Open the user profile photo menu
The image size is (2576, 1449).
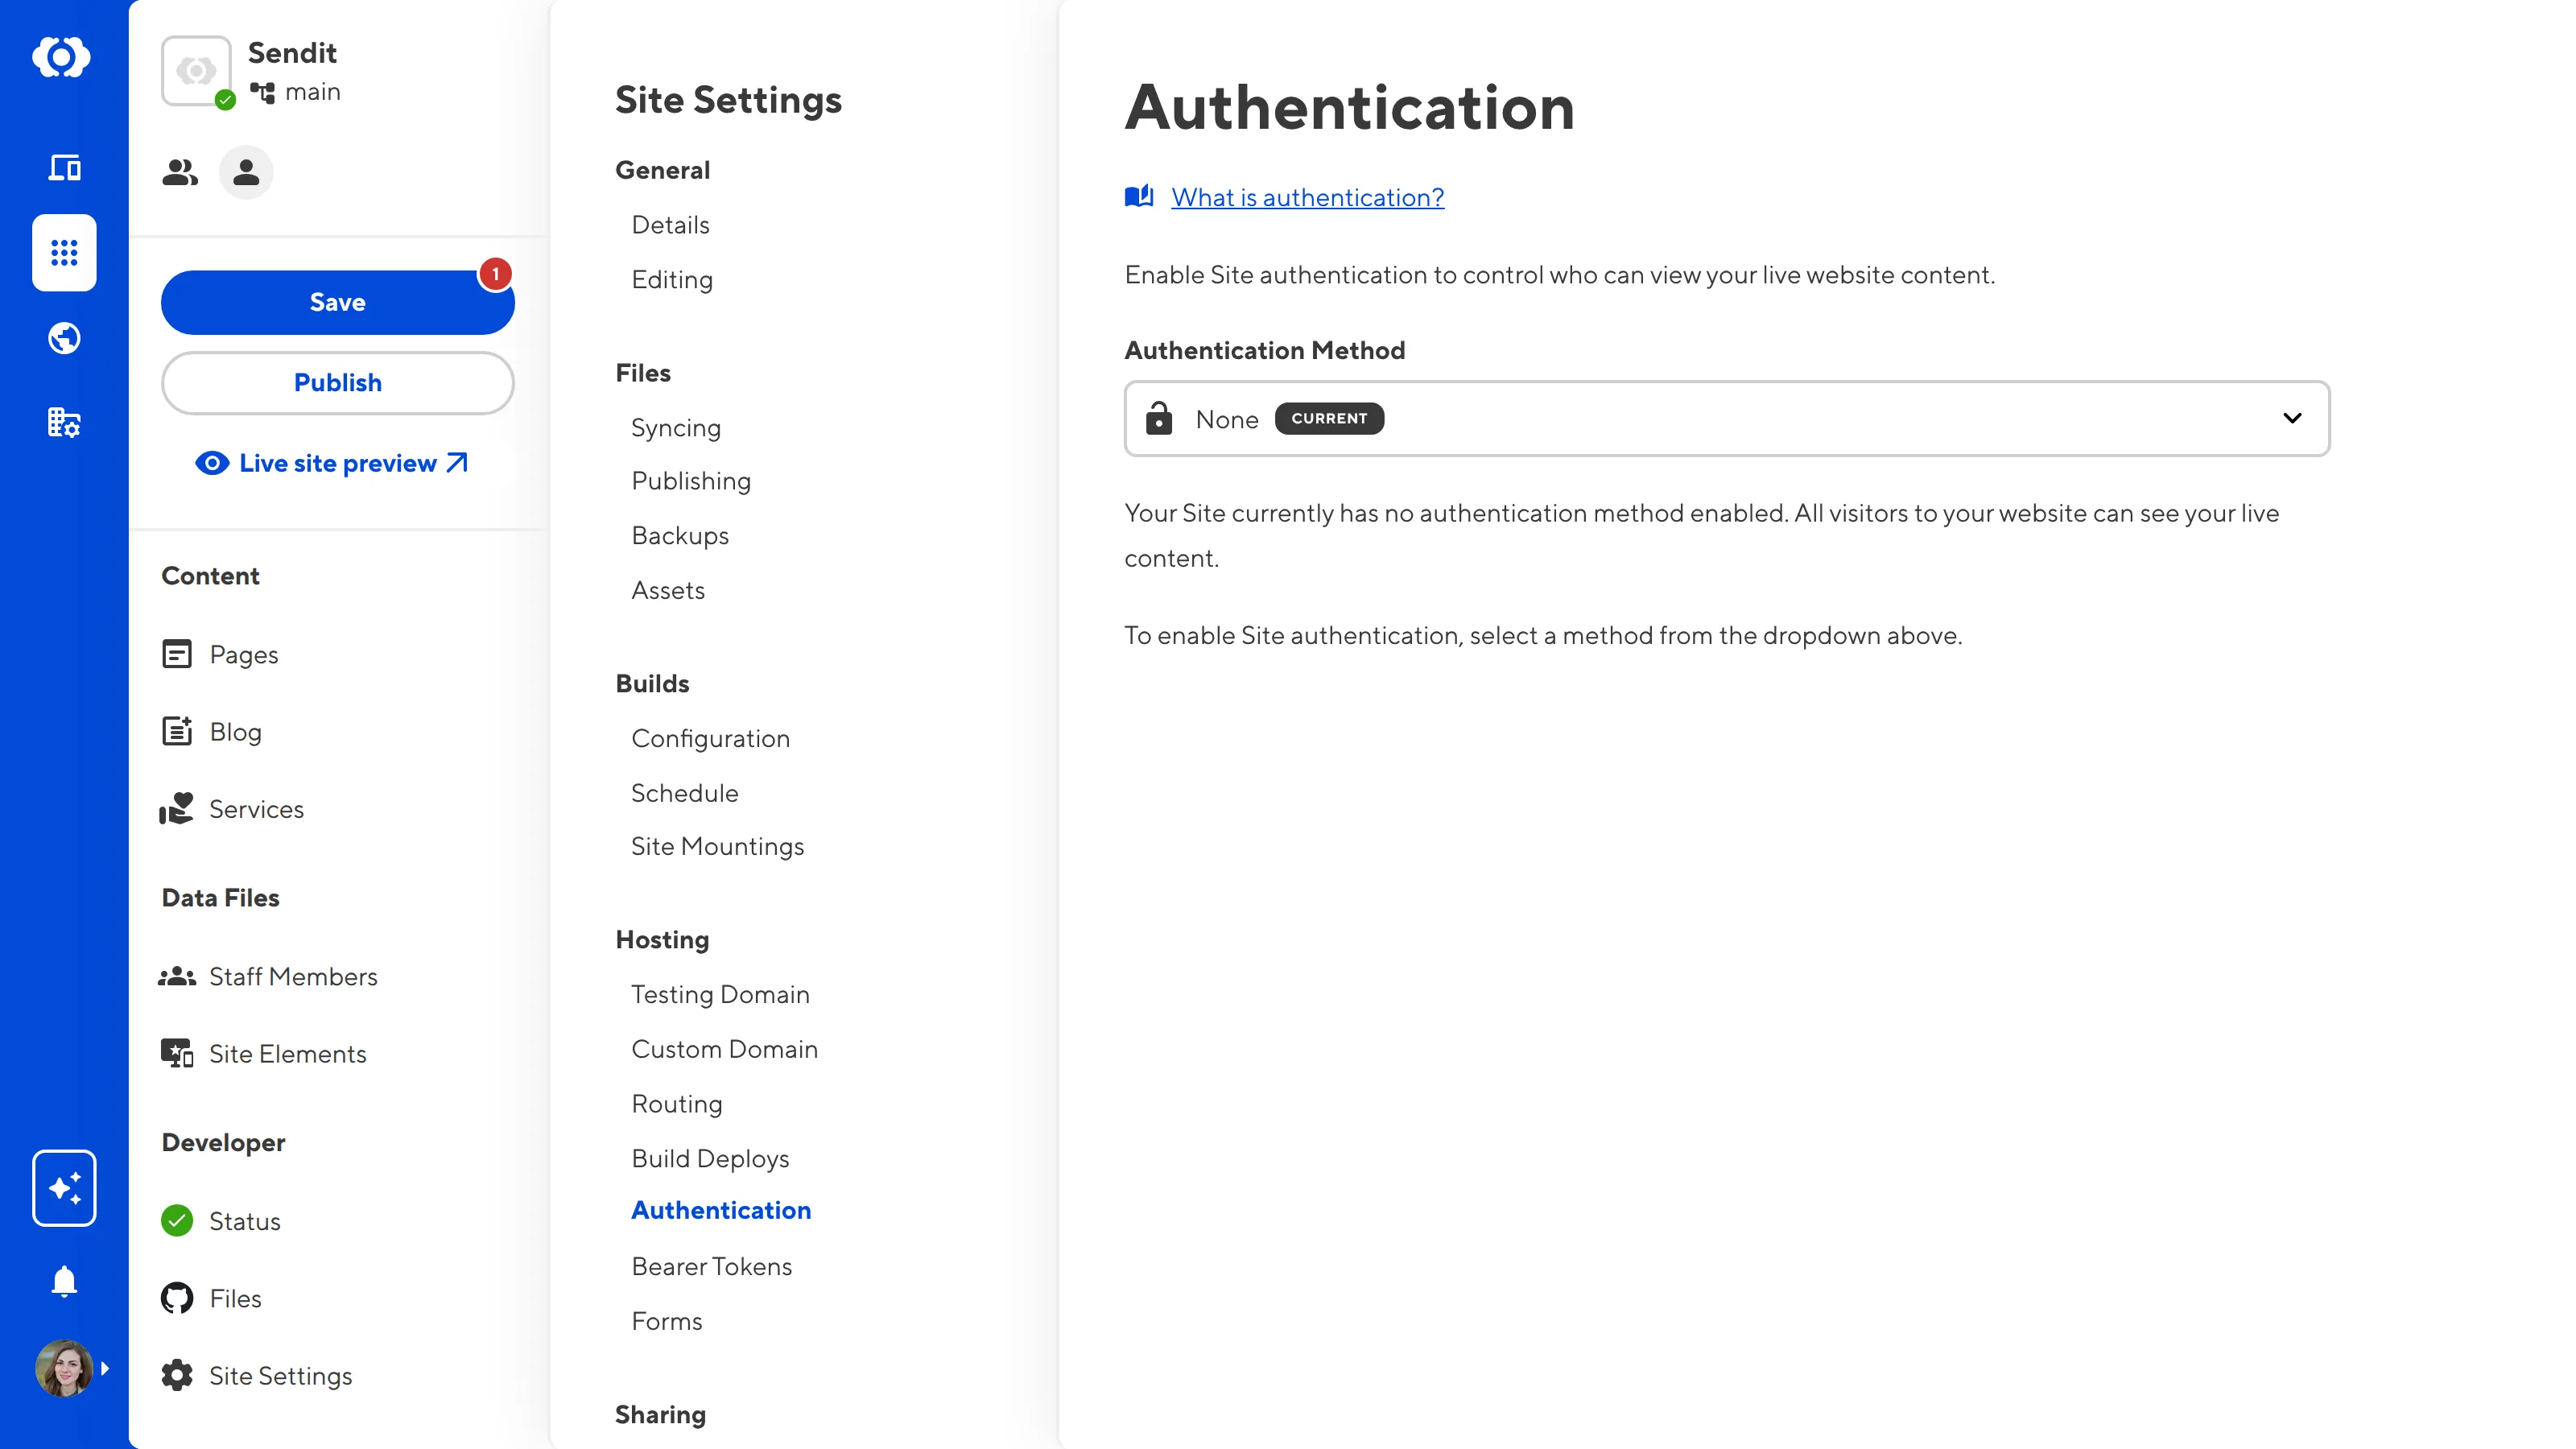pyautogui.click(x=63, y=1368)
